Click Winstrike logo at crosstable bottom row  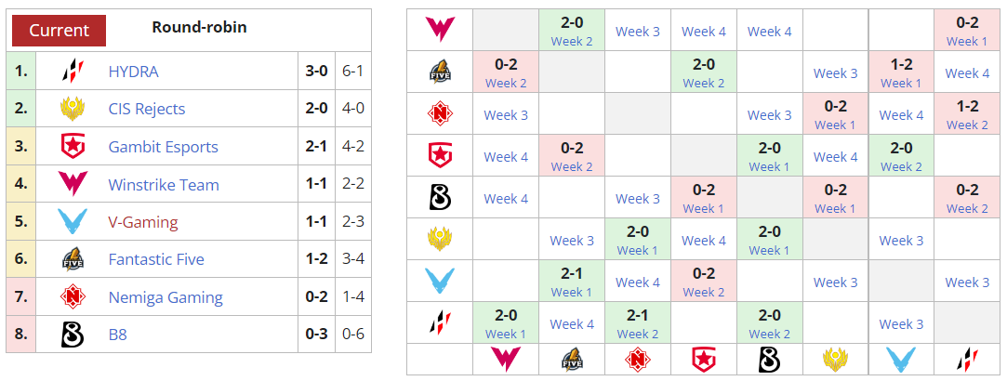(x=506, y=359)
